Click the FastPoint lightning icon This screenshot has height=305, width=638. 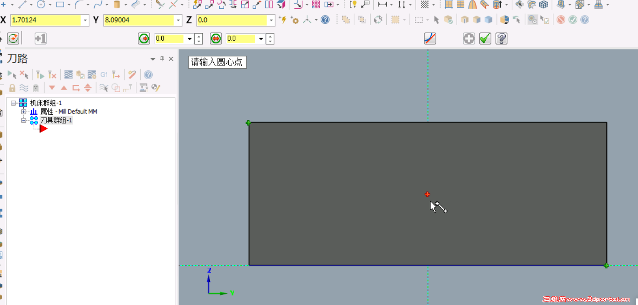(283, 19)
